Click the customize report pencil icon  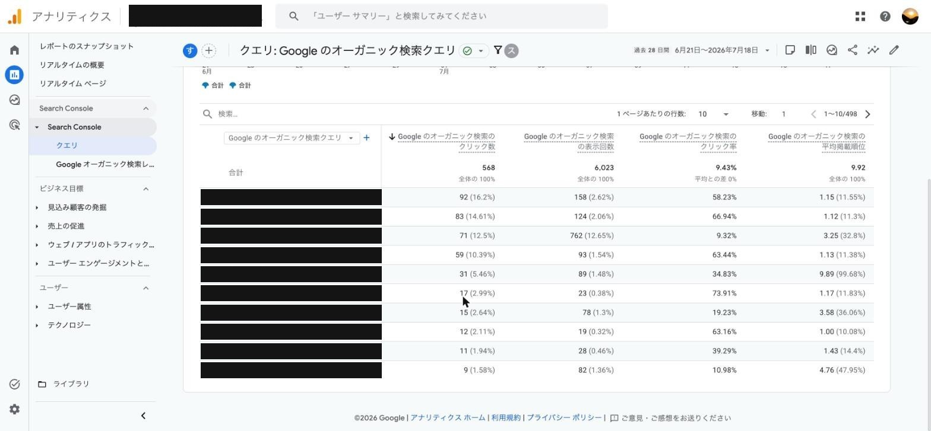894,50
